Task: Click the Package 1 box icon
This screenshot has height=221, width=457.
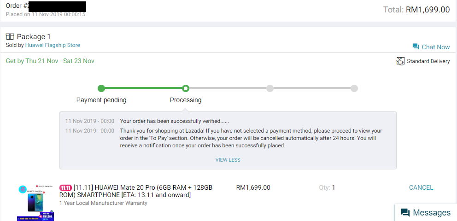Action: click(10, 36)
